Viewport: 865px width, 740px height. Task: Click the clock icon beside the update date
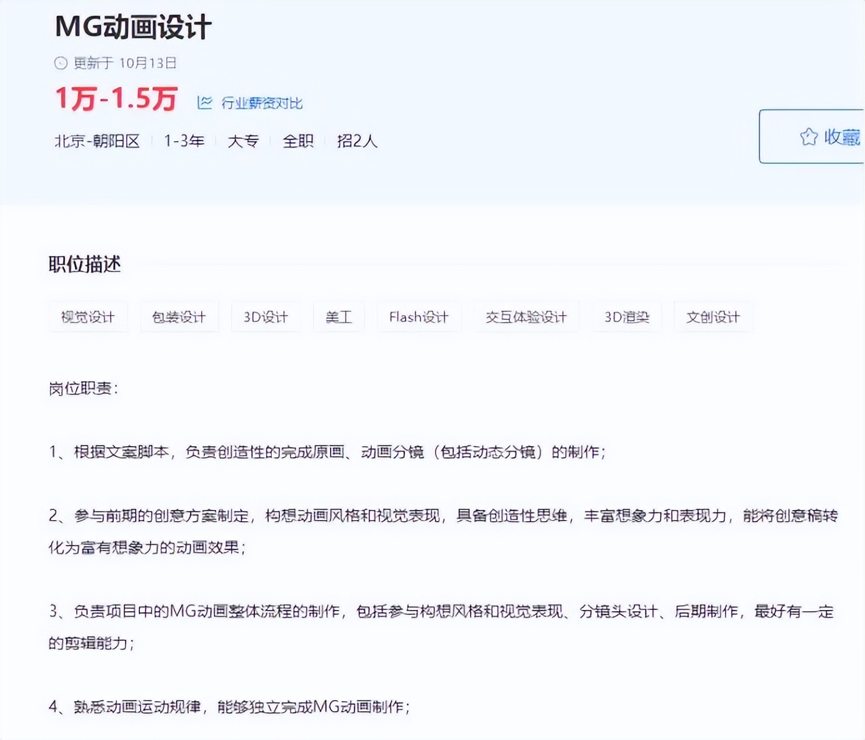(61, 63)
